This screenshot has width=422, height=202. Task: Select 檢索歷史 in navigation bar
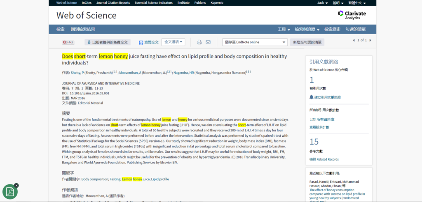coord(332,29)
